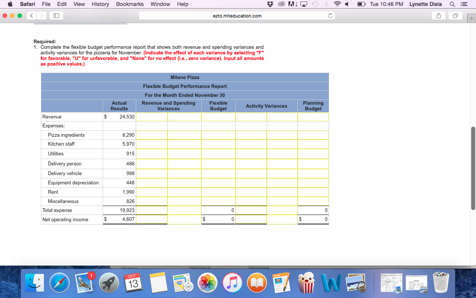
Task: Open the Help menu
Action: click(x=183, y=4)
